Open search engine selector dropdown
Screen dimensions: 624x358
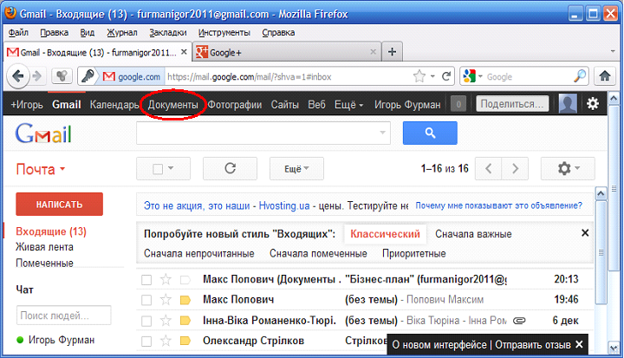click(x=480, y=76)
